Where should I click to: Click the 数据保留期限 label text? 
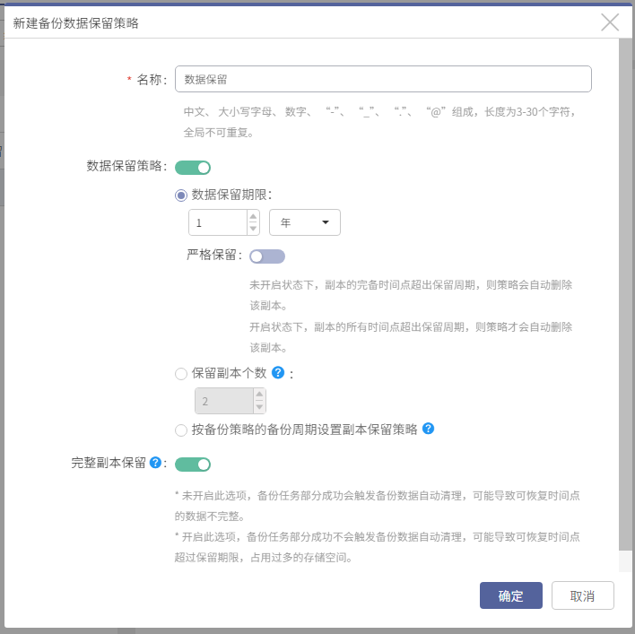coord(231,195)
